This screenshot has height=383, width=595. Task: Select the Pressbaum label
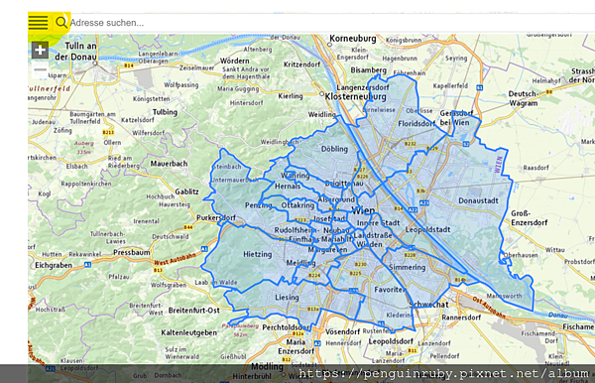tap(132, 252)
